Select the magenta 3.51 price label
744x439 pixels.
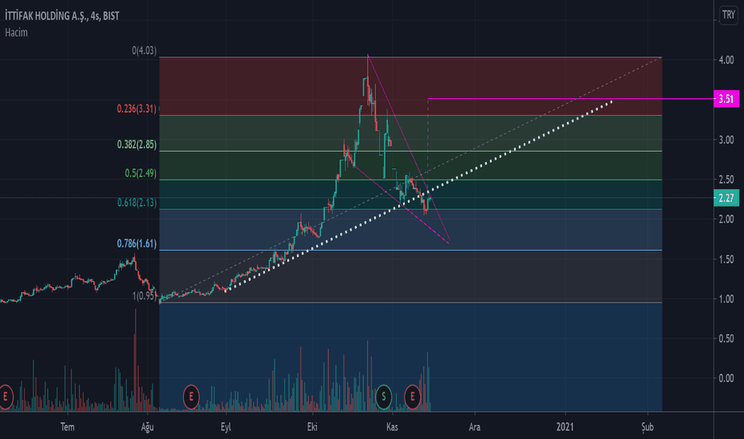[x=726, y=99]
